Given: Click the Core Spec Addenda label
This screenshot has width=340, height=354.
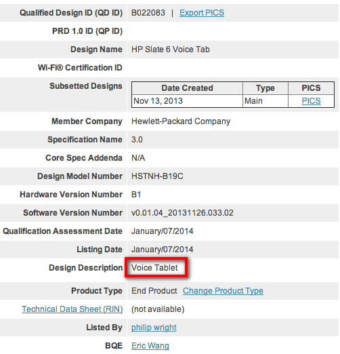Looking at the screenshot, I should click(x=84, y=158).
